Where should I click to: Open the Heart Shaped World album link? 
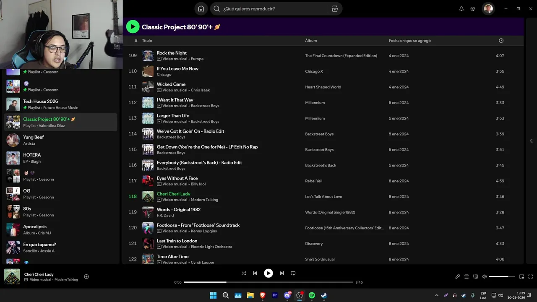pyautogui.click(x=323, y=87)
